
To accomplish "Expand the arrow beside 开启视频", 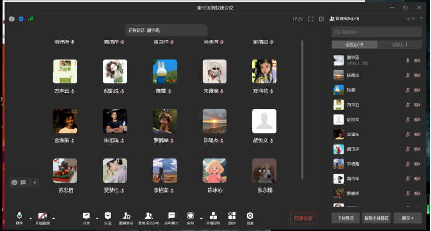I will click(53, 218).
